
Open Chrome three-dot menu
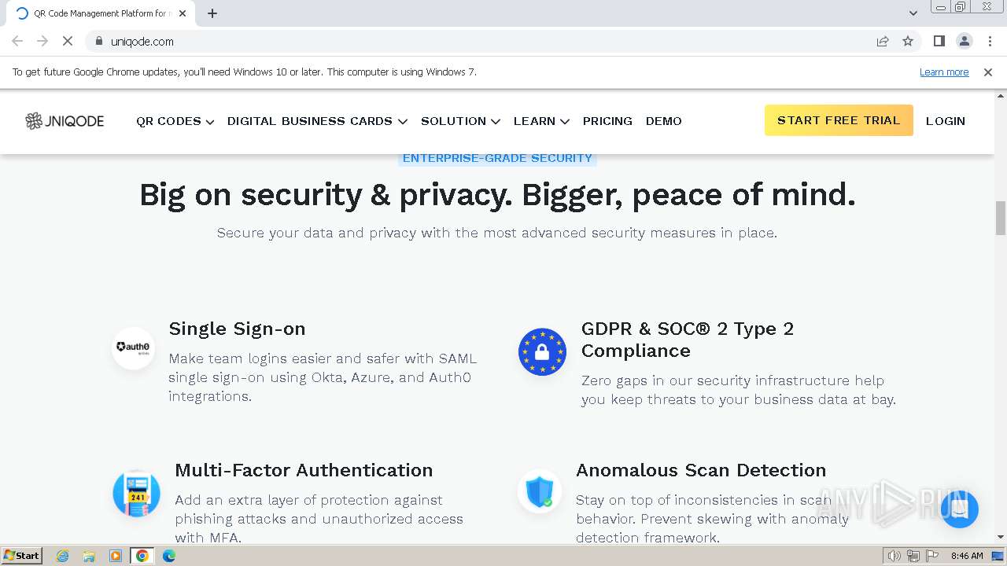pyautogui.click(x=990, y=41)
